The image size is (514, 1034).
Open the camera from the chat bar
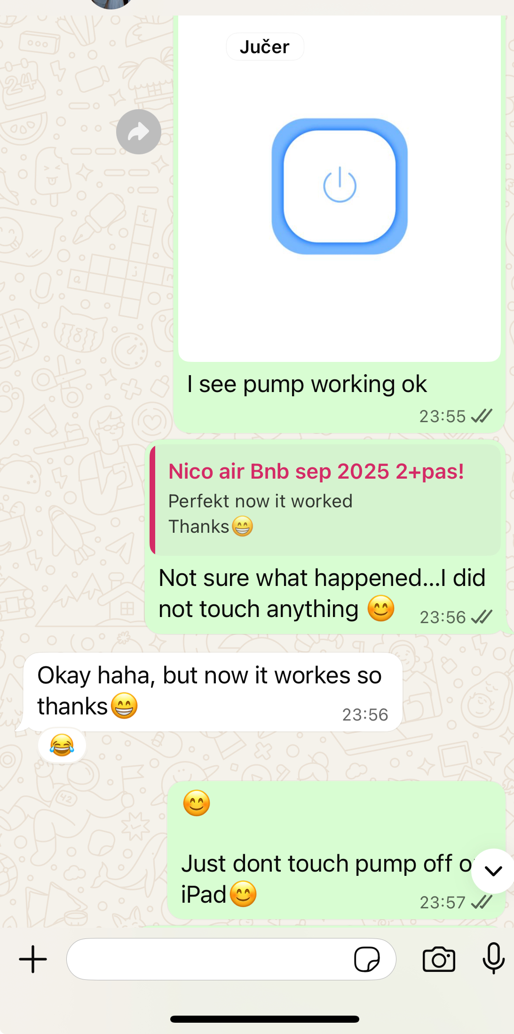click(439, 959)
